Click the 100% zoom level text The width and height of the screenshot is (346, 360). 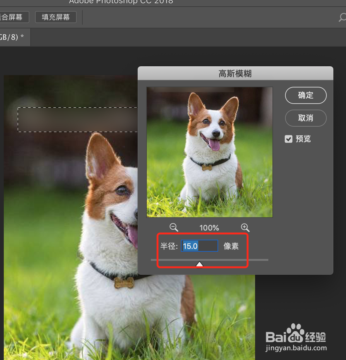pos(209,228)
